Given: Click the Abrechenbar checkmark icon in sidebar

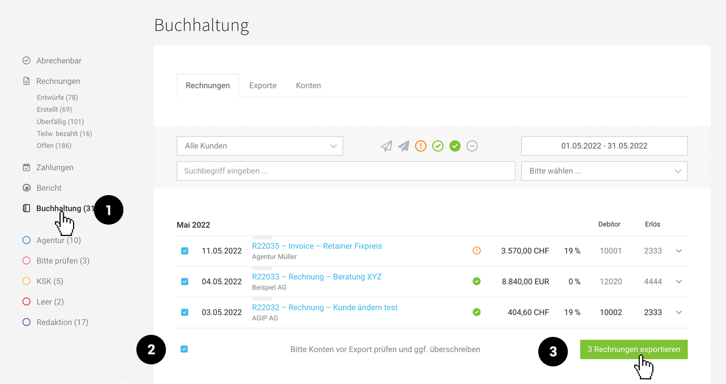Looking at the screenshot, I should pos(26,61).
